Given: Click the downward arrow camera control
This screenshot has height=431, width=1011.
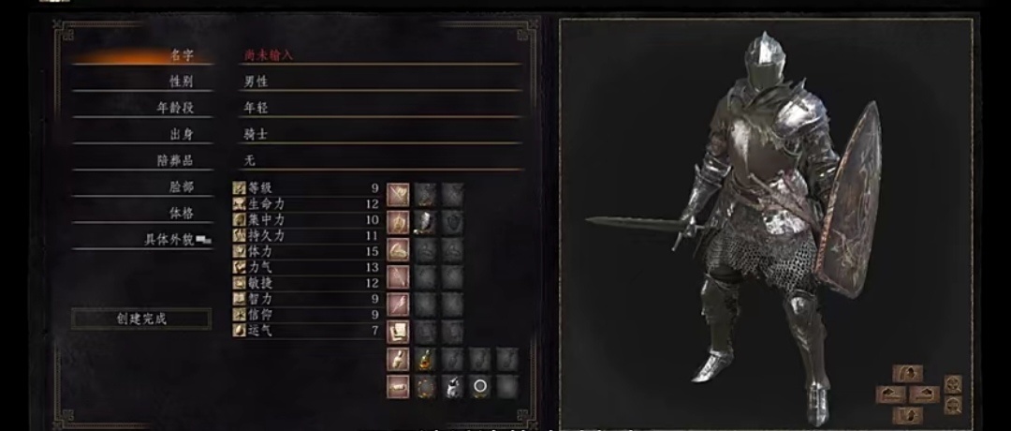Looking at the screenshot, I should point(907,415).
